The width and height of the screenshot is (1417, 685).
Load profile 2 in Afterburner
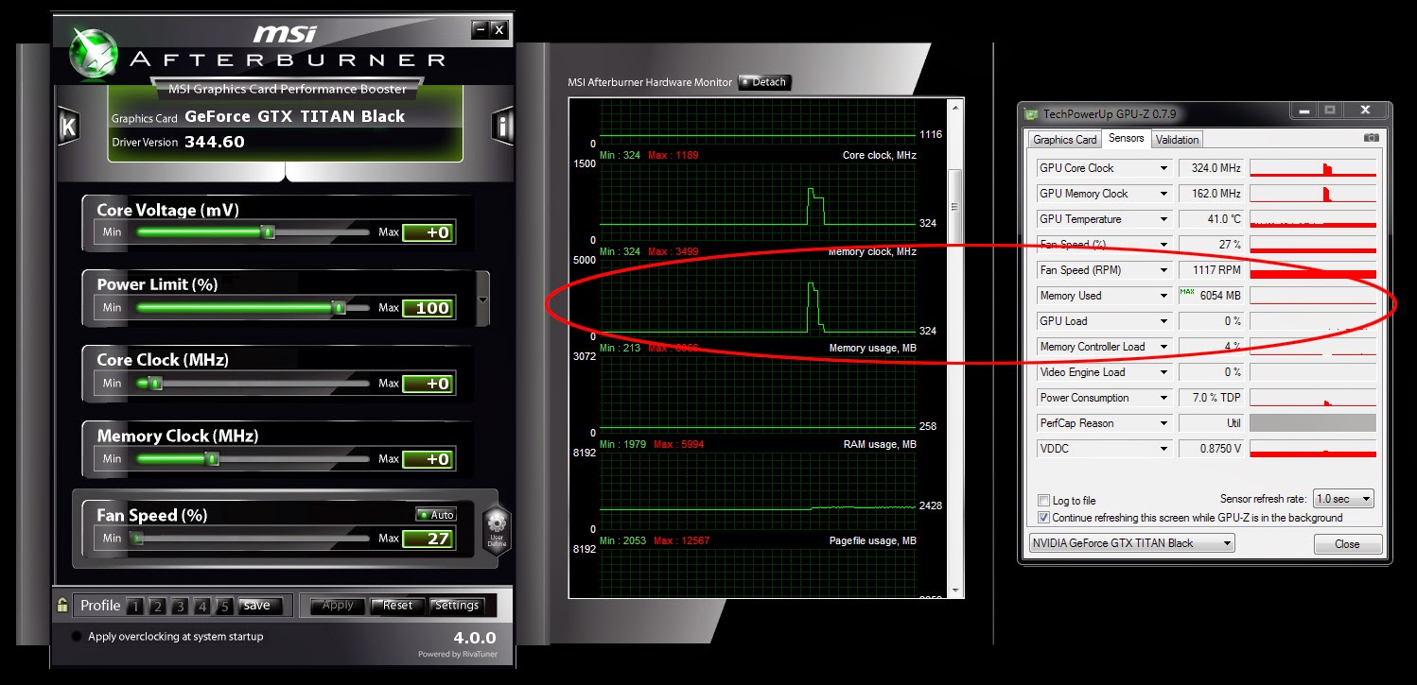tap(158, 607)
